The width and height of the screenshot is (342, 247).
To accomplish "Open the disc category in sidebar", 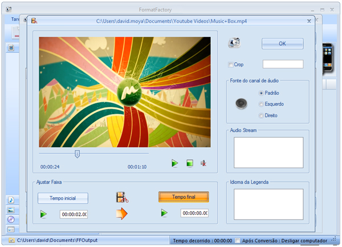I will (x=11, y=220).
